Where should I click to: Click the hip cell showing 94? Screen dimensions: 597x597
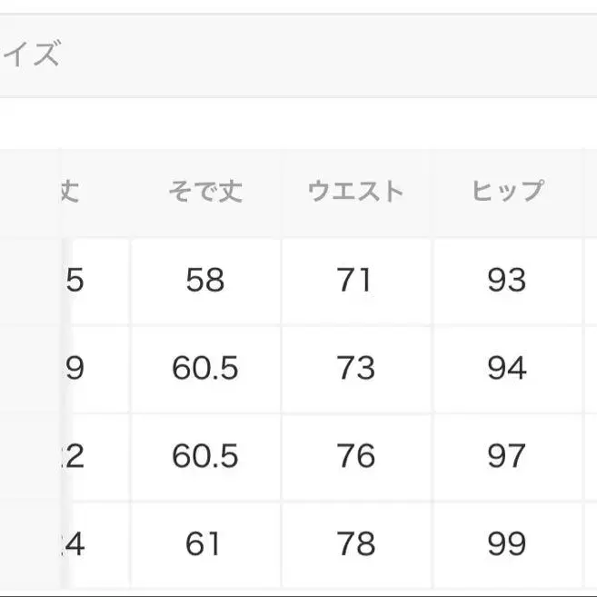506,368
